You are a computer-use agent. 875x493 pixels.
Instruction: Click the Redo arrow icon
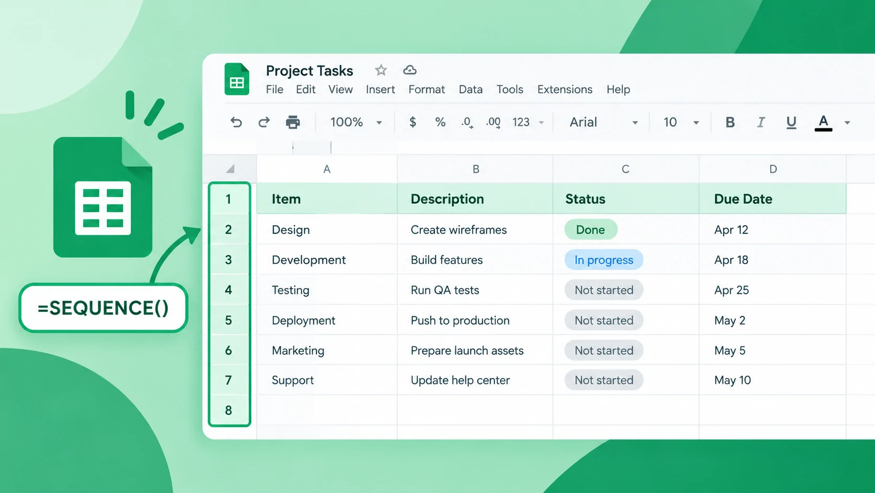pos(264,122)
